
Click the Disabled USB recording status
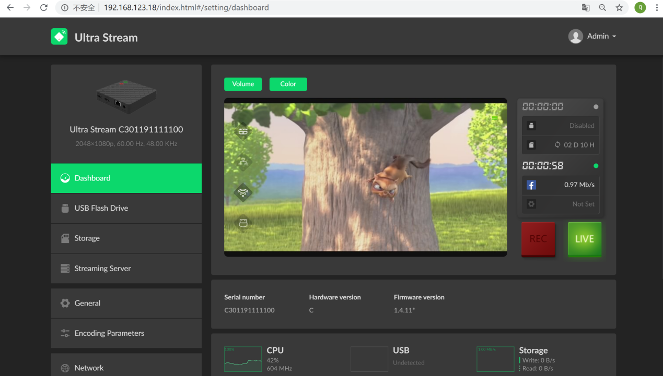pos(581,126)
